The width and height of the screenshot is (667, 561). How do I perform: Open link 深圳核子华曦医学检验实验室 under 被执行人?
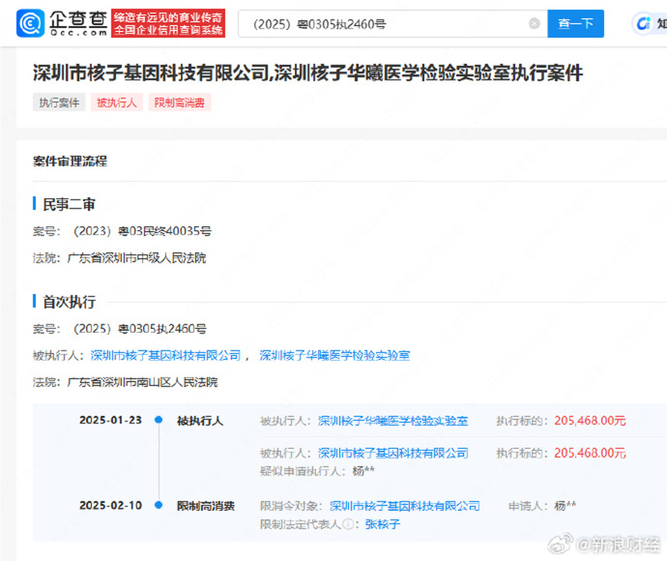point(336,355)
